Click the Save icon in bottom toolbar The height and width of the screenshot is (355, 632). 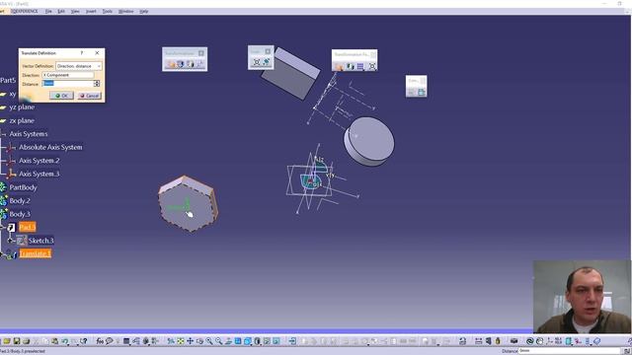coord(17,341)
